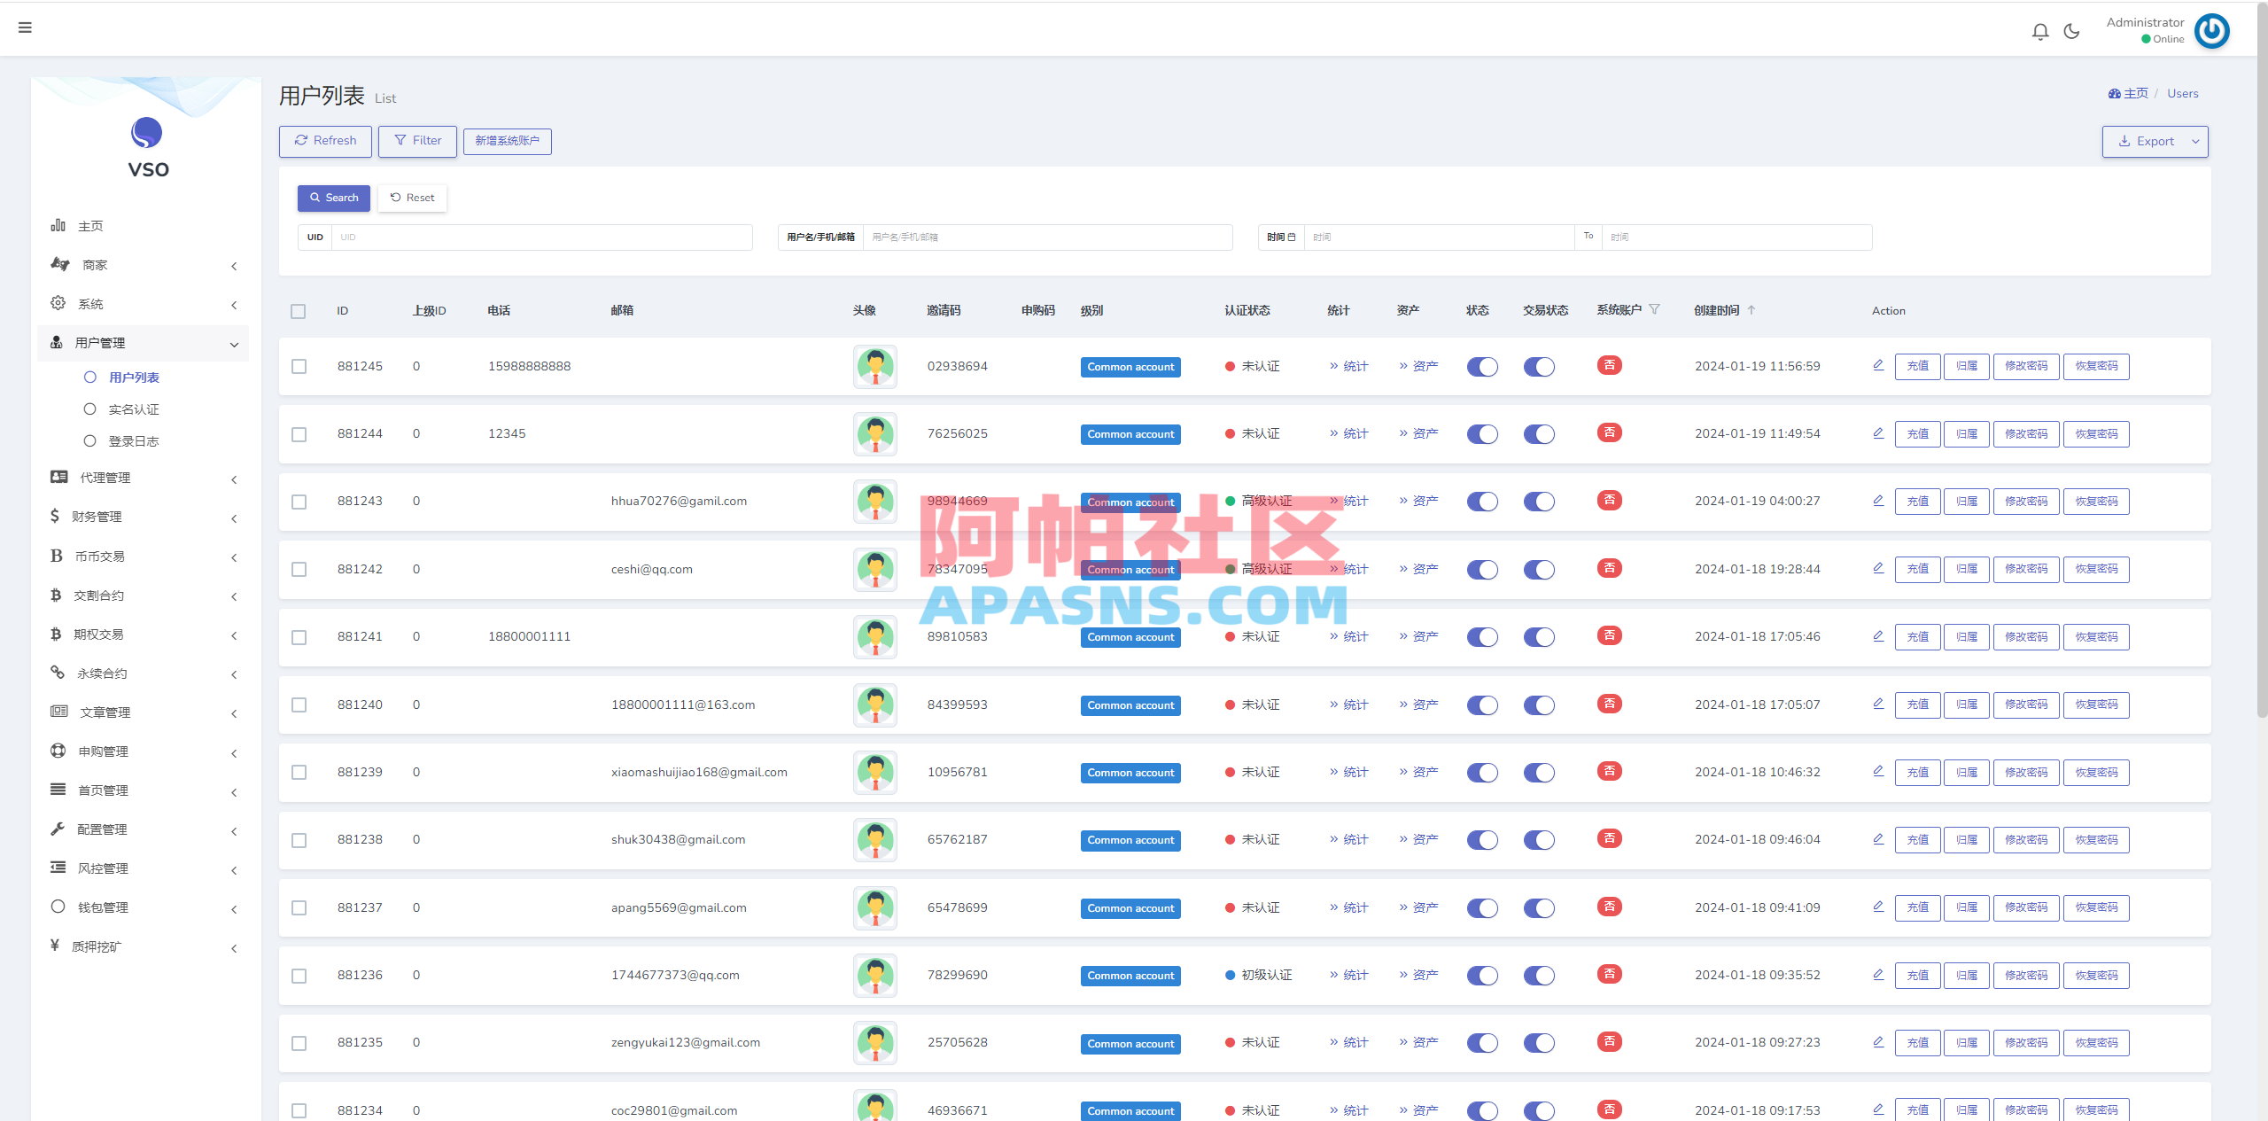Click the Refresh button

(324, 141)
